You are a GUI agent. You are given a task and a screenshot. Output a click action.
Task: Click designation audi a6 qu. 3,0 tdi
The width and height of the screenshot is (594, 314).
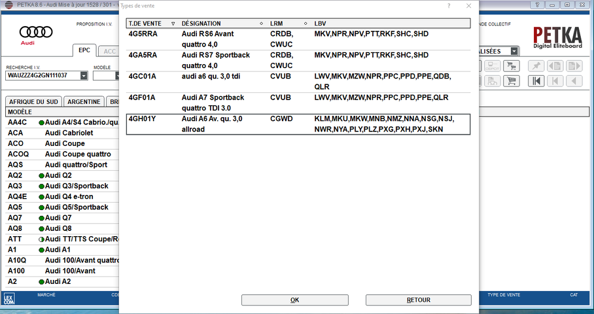211,77
